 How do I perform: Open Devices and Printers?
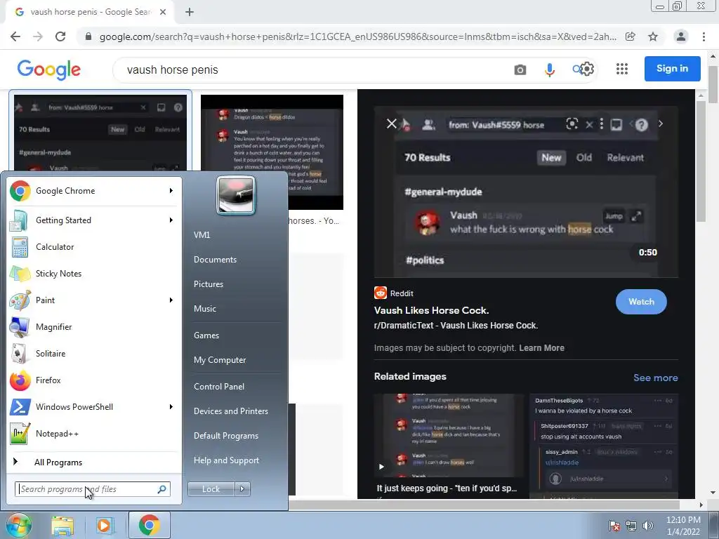click(x=230, y=411)
